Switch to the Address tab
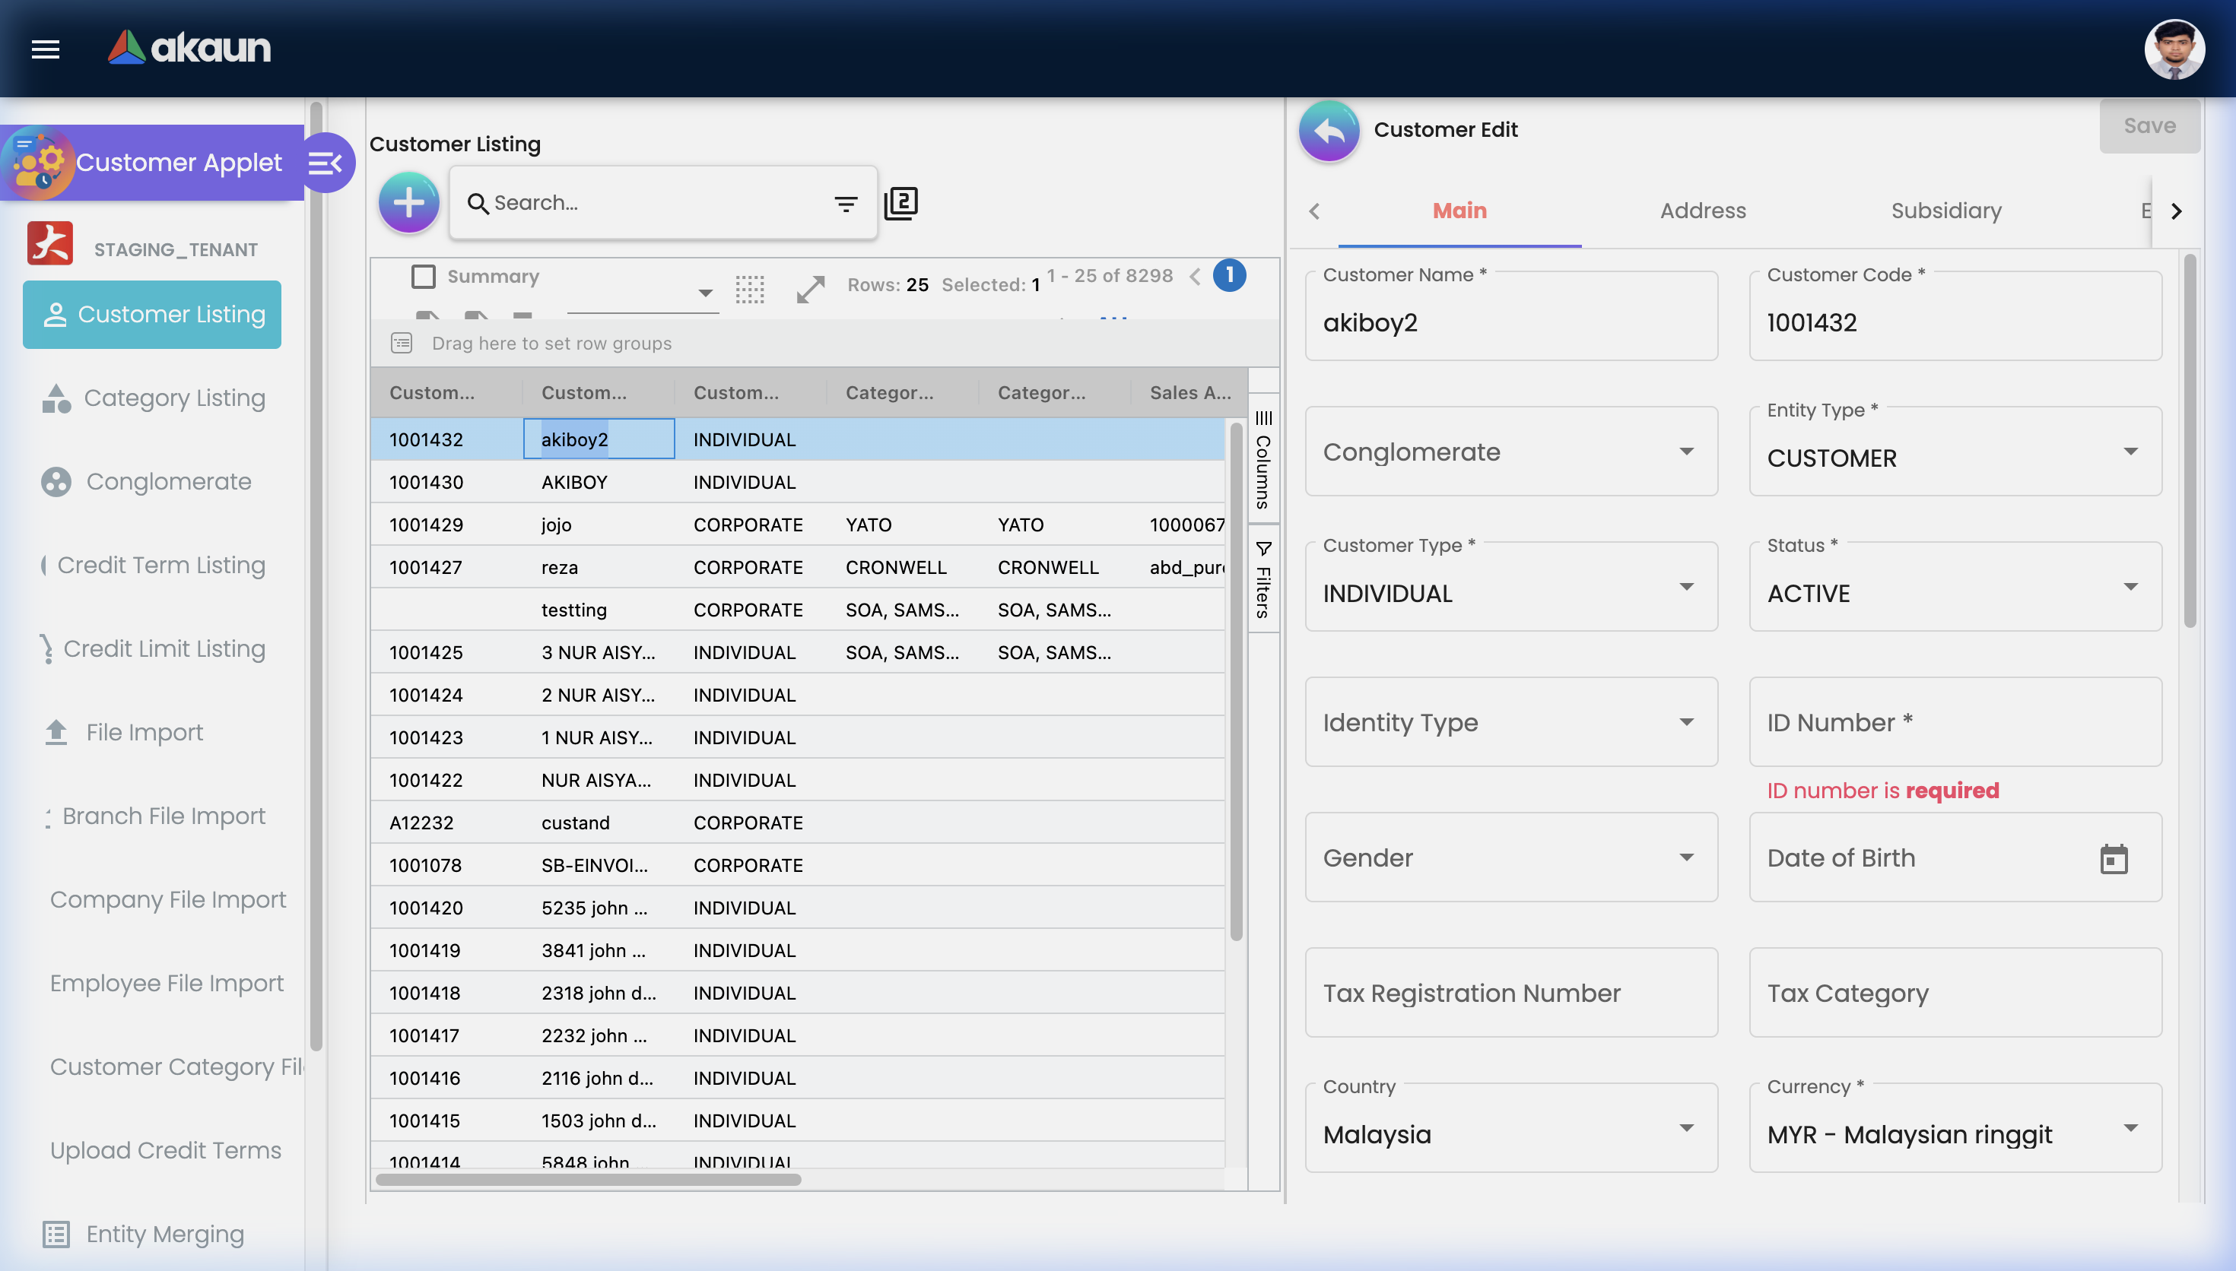 1703,211
